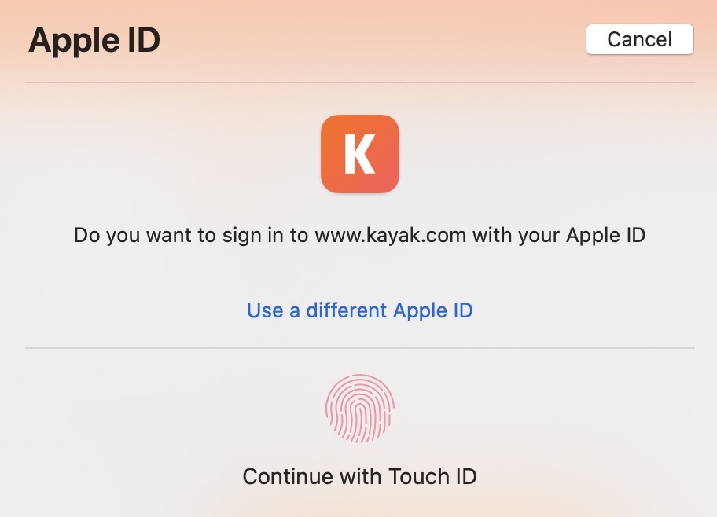Screen dimensions: 717x517
Task: Dismiss the Apple ID sign-in with Cancel
Action: pyautogui.click(x=639, y=38)
